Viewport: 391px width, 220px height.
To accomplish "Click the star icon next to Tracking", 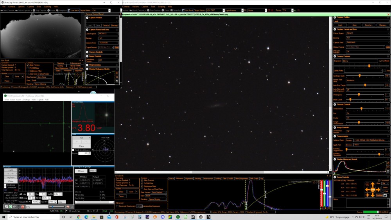I will [385, 195].
